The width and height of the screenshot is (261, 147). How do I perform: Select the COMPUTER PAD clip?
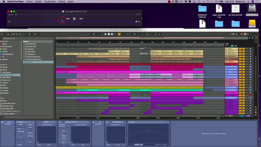(x=140, y=85)
